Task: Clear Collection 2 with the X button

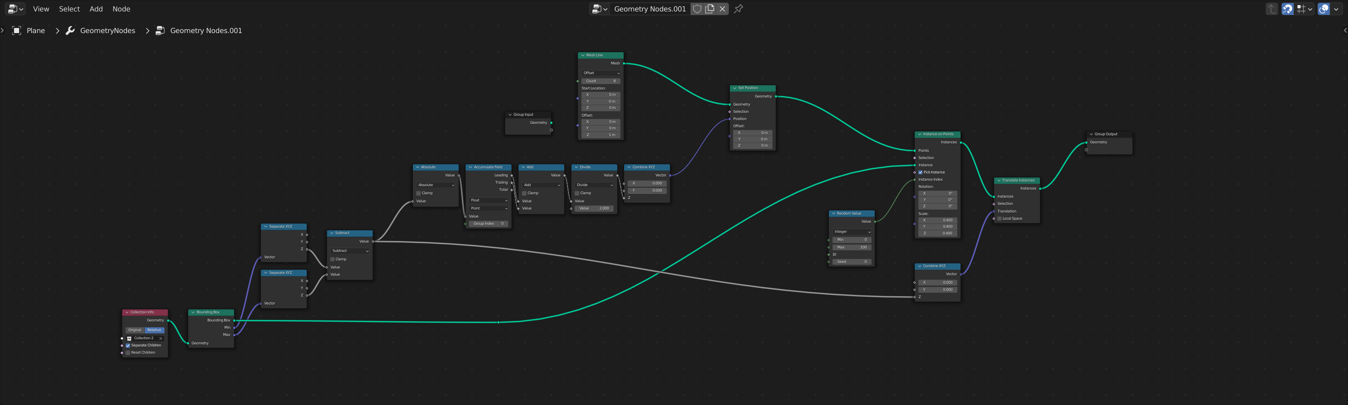Action: click(x=161, y=339)
